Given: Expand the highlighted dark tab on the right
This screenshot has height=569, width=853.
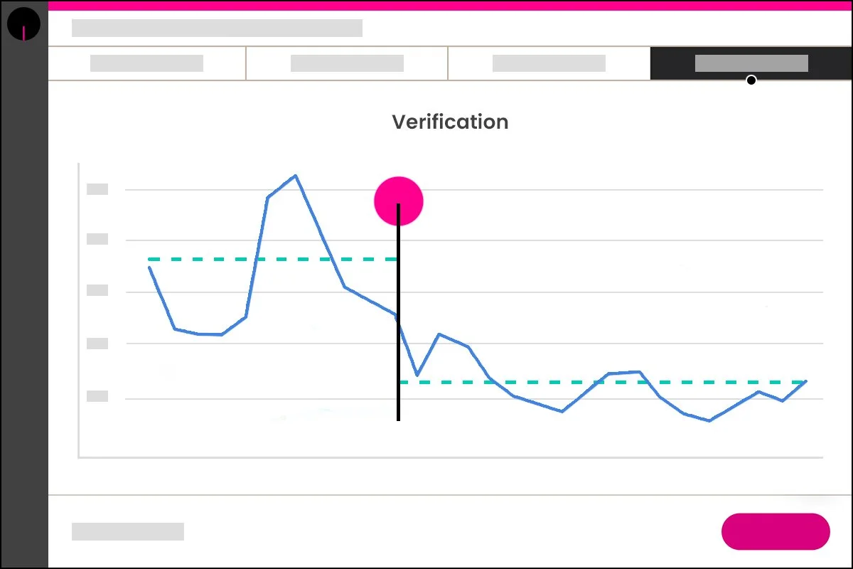Looking at the screenshot, I should (x=751, y=63).
